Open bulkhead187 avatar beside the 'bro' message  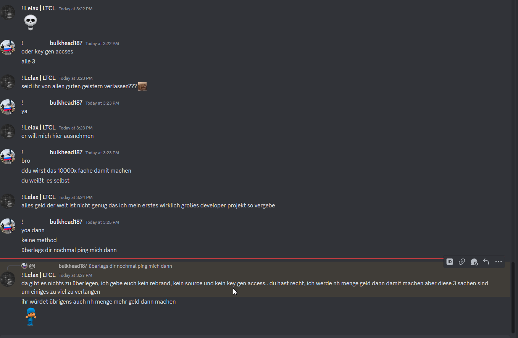click(7, 157)
